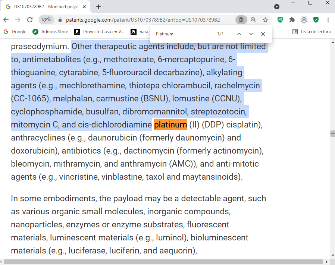Click the horizontal scrollbar at page bottom
Screen dimensions: 335x265
coord(164,262)
